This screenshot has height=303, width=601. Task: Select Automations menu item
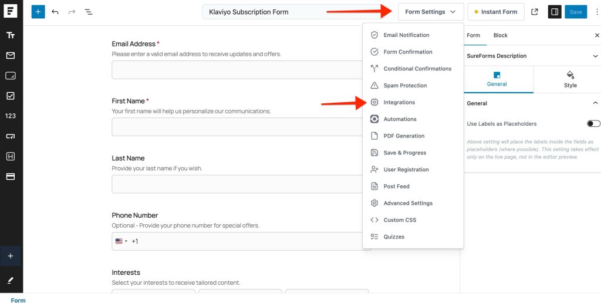pos(413,119)
